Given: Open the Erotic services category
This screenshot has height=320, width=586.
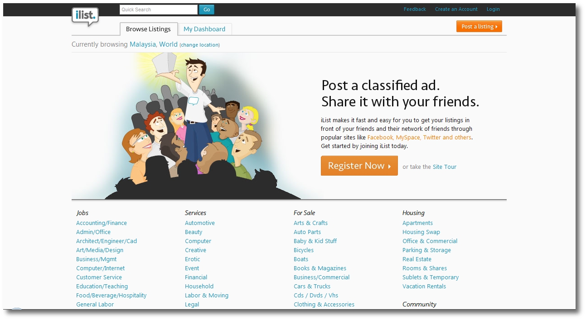Looking at the screenshot, I should point(192,259).
